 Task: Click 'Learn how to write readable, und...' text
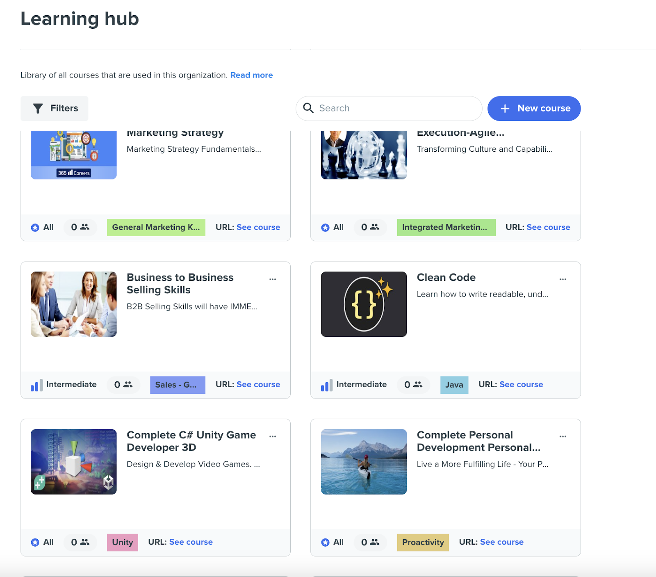[x=482, y=294]
